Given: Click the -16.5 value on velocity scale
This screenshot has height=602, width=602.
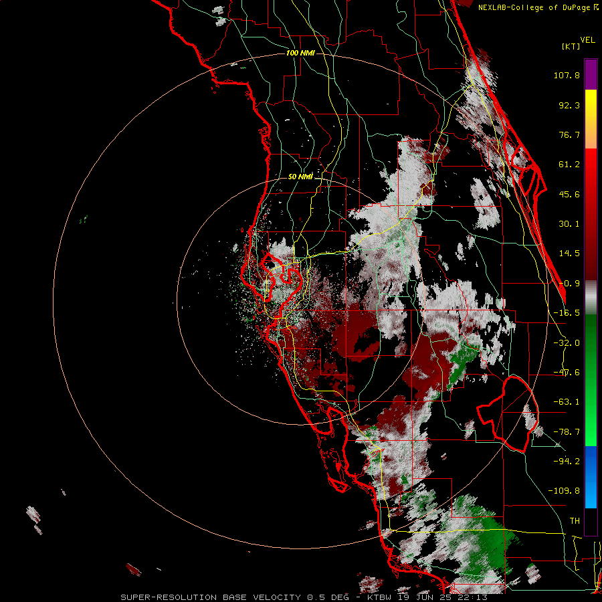Looking at the screenshot, I should 567,313.
